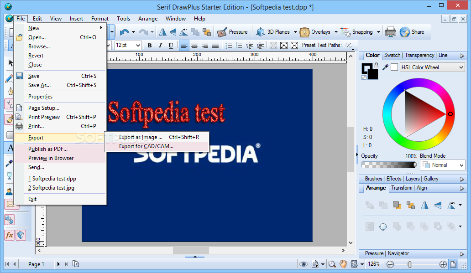471x273 pixels.
Task: Click the zoom out minus button
Action: pos(390,264)
